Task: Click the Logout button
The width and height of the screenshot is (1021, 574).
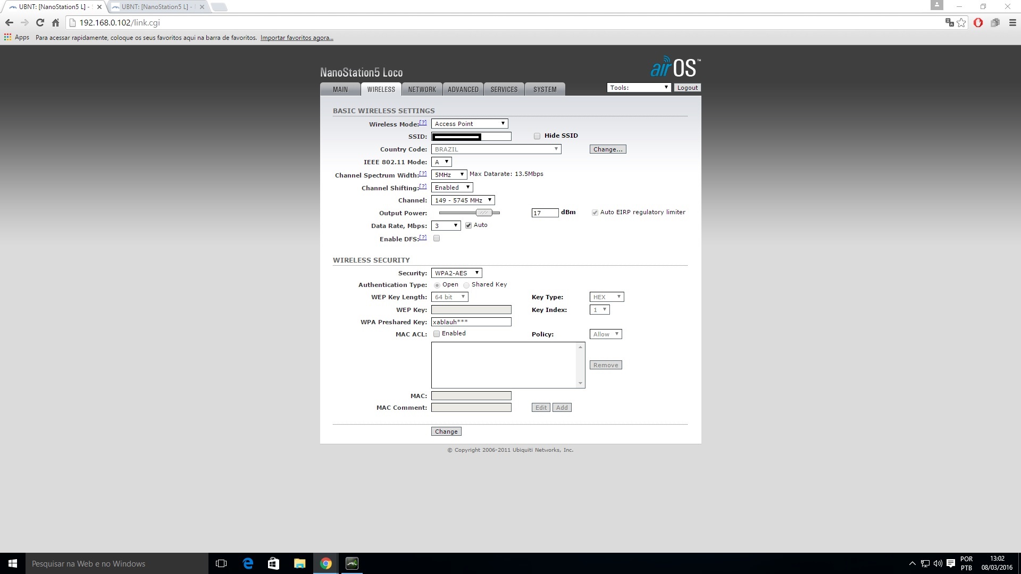Action: click(x=688, y=88)
